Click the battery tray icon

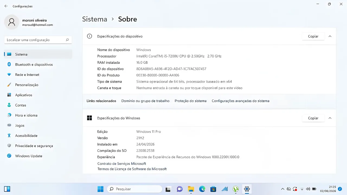[x=314, y=189]
